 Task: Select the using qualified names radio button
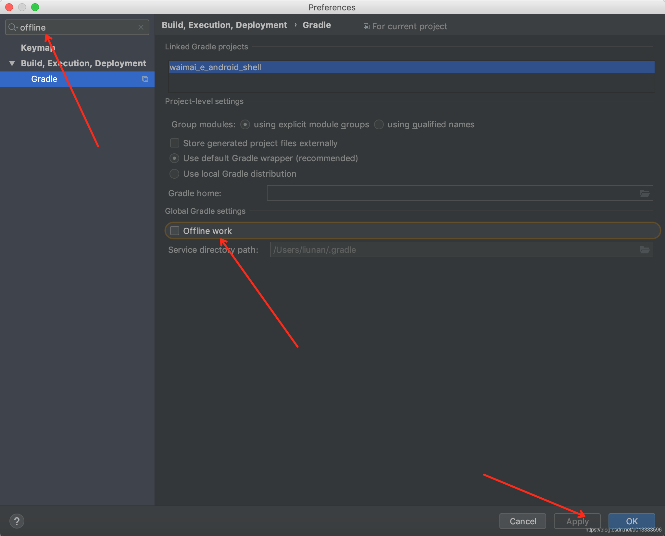click(379, 124)
